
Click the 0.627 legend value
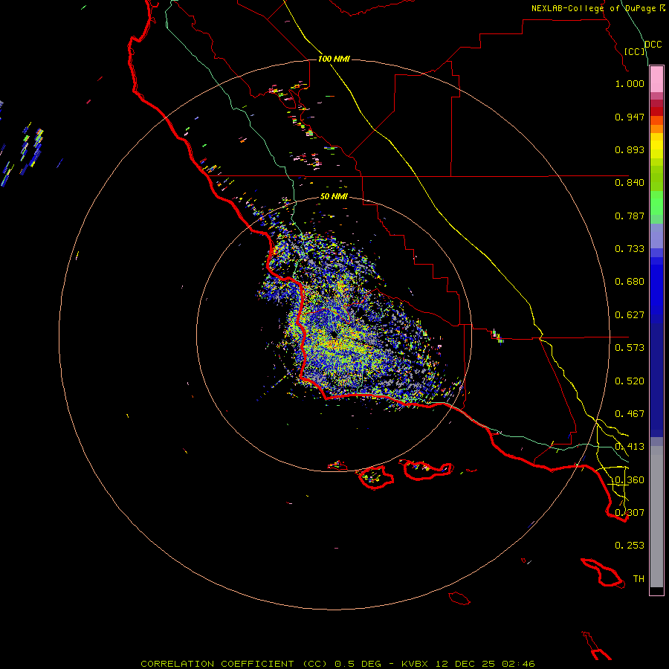click(x=630, y=315)
